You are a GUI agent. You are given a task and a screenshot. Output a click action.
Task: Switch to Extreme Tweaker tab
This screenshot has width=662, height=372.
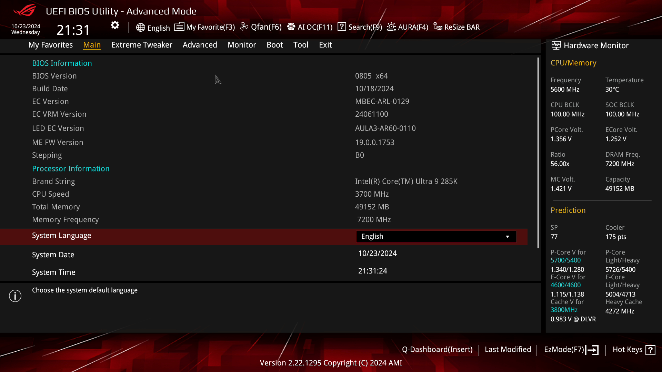coord(142,44)
